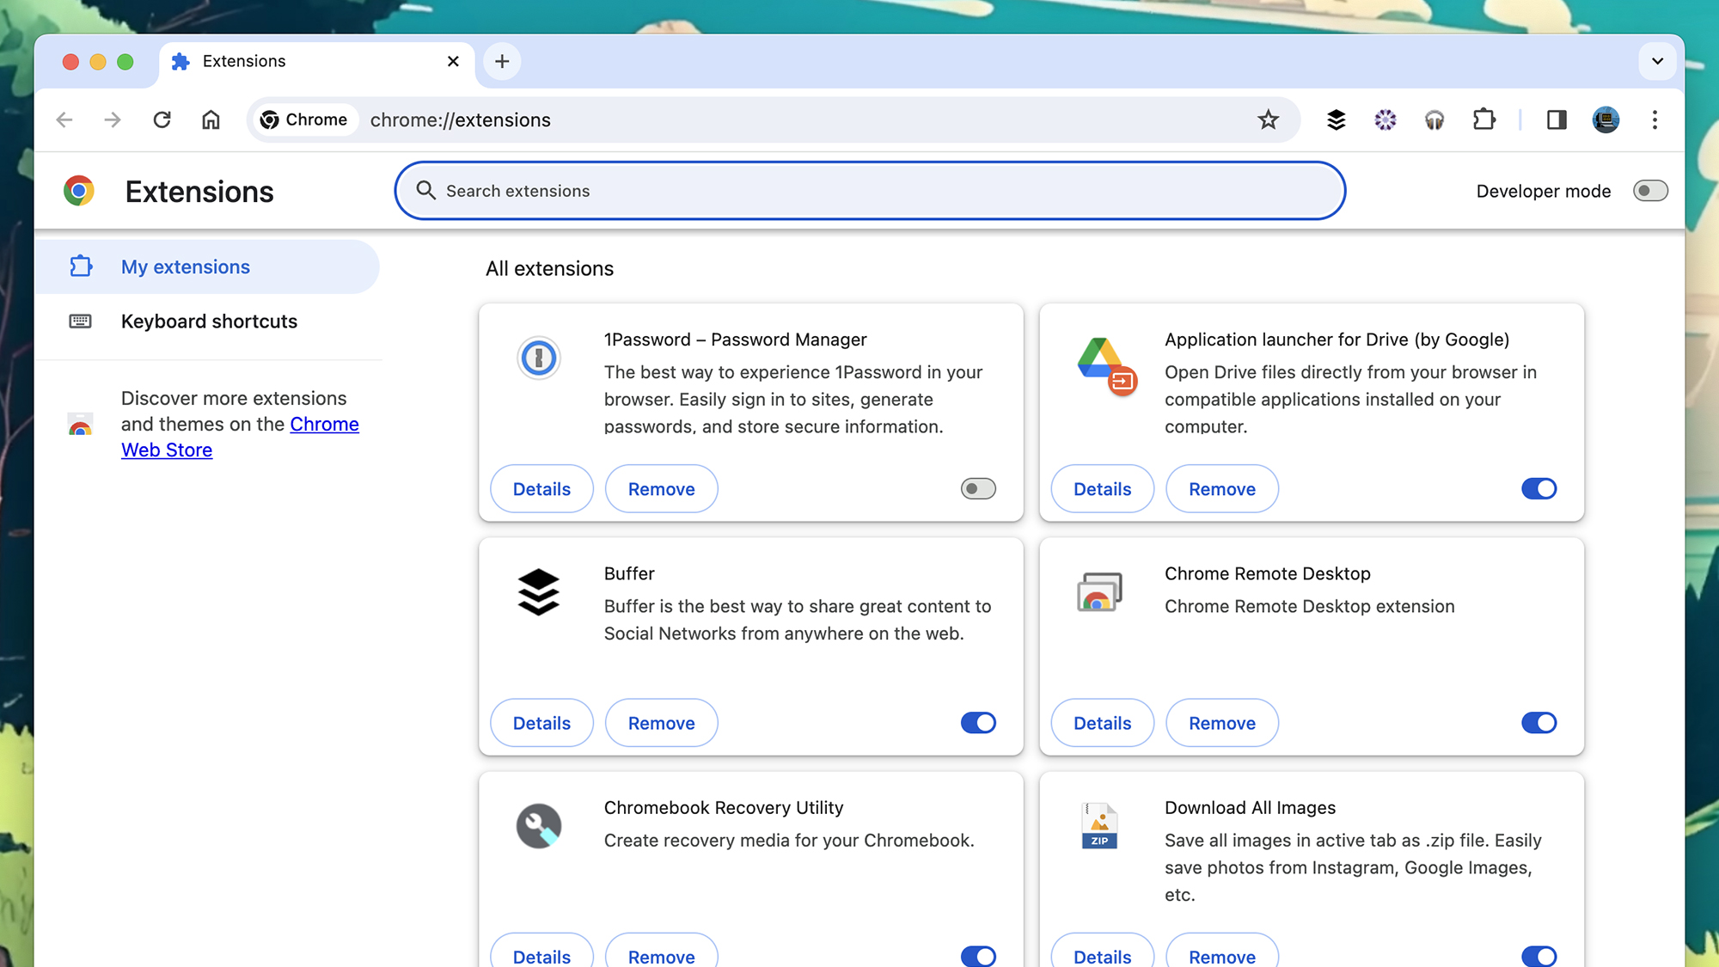1719x967 pixels.
Task: Open the Extensions puzzle-piece menu in toolbar
Action: pos(1483,119)
